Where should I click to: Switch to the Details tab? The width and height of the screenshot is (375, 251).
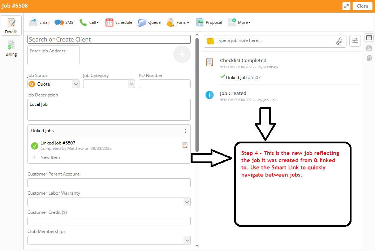[x=11, y=25]
